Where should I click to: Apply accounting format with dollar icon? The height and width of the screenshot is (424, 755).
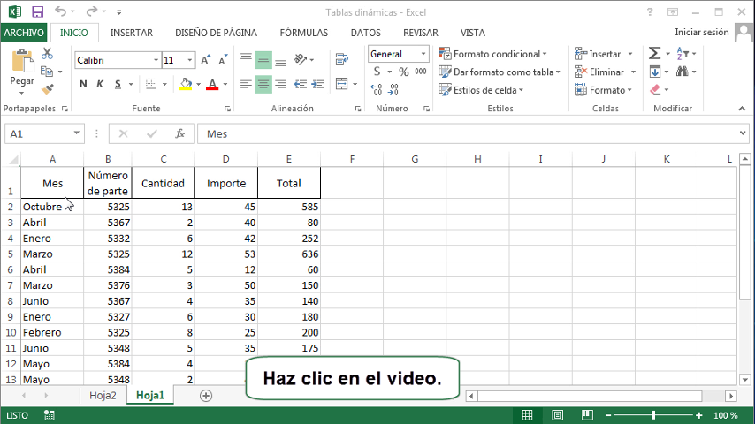377,72
